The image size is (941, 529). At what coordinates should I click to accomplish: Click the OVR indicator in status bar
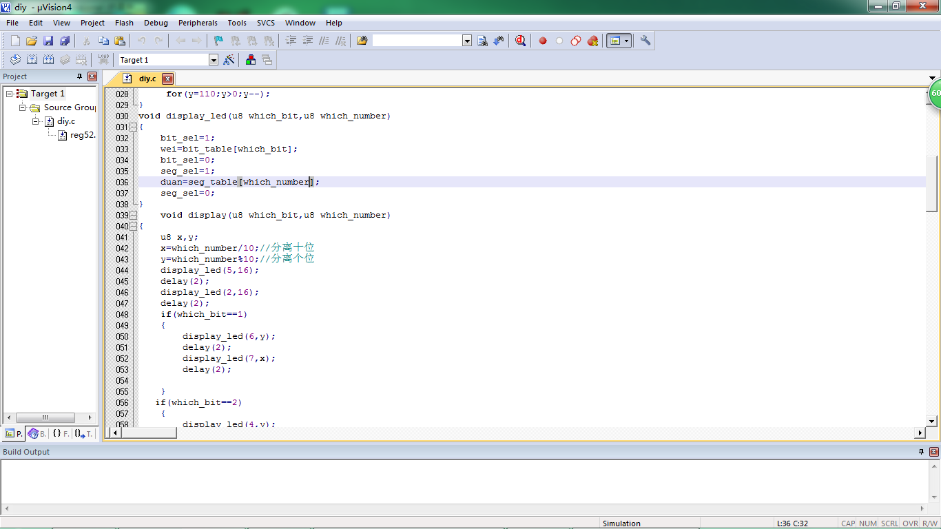coord(910,523)
